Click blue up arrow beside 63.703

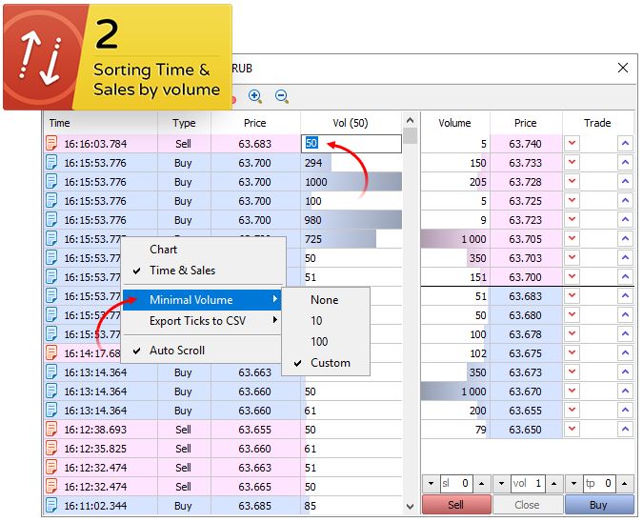click(625, 257)
